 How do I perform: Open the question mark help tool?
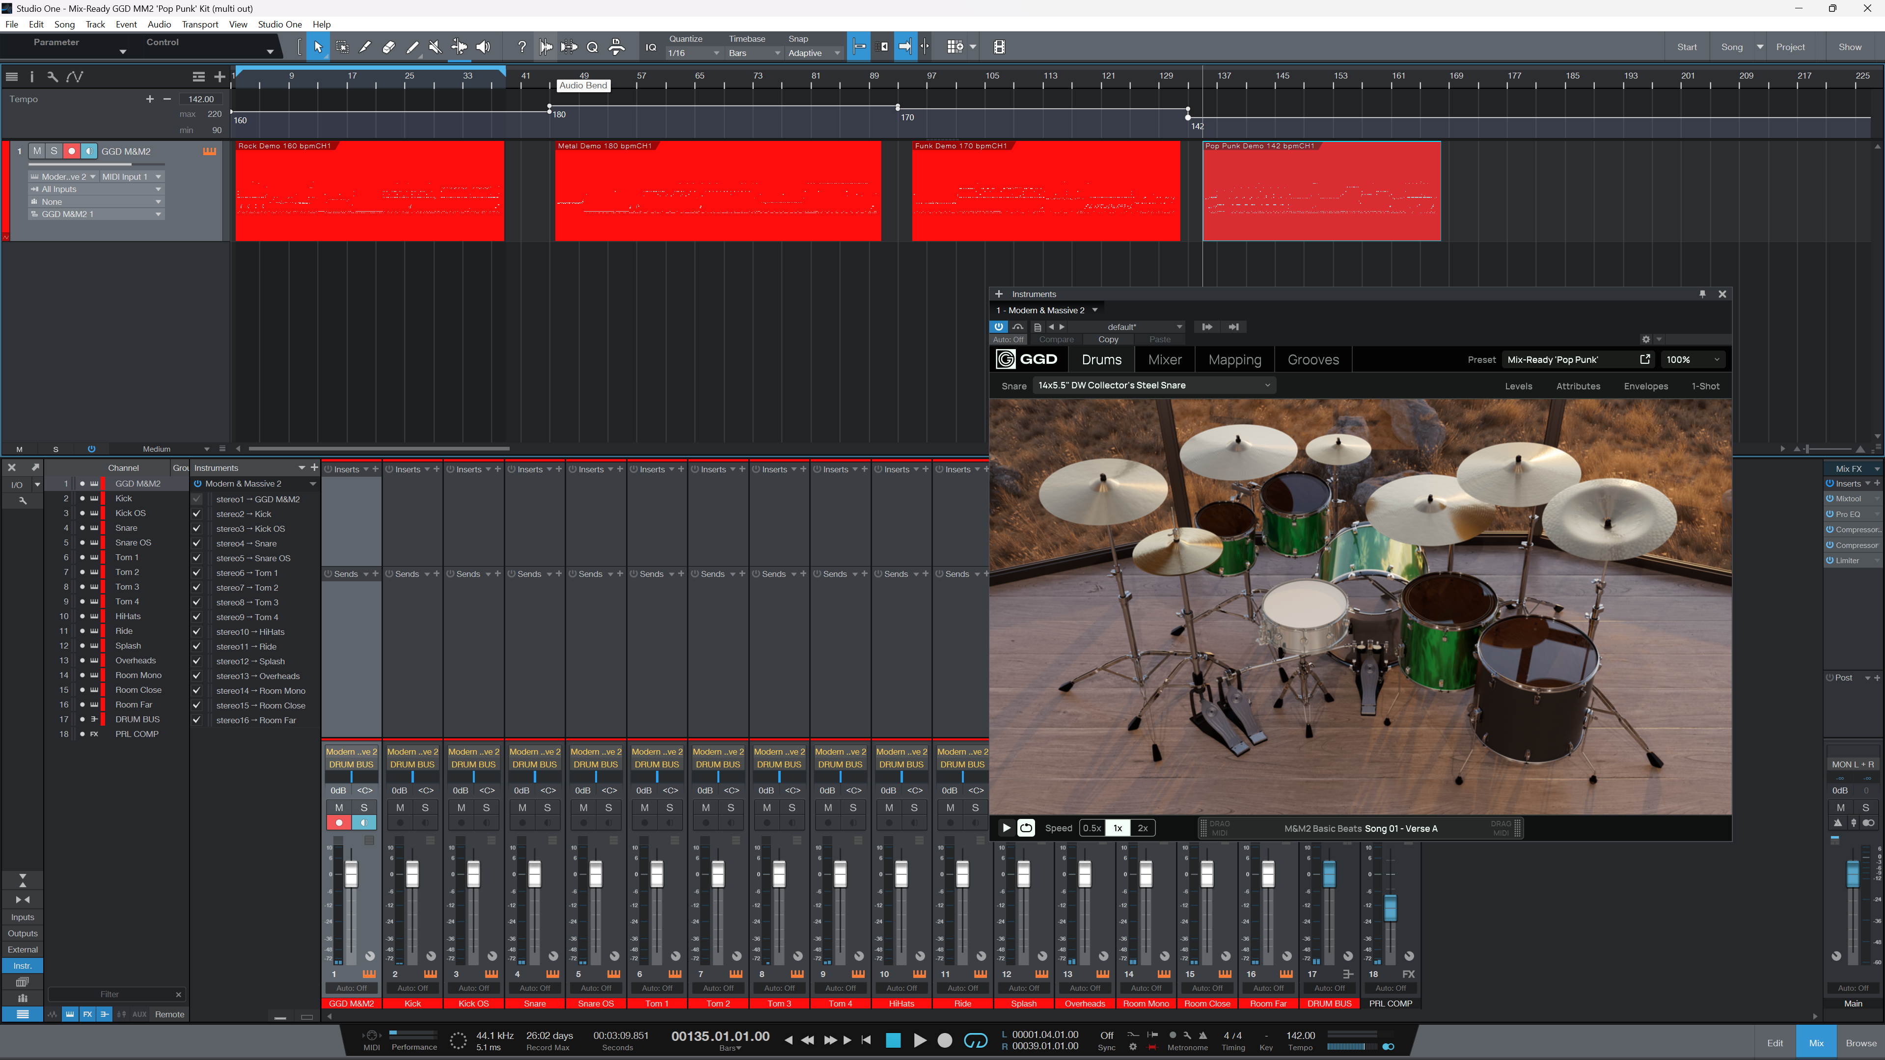[x=522, y=47]
